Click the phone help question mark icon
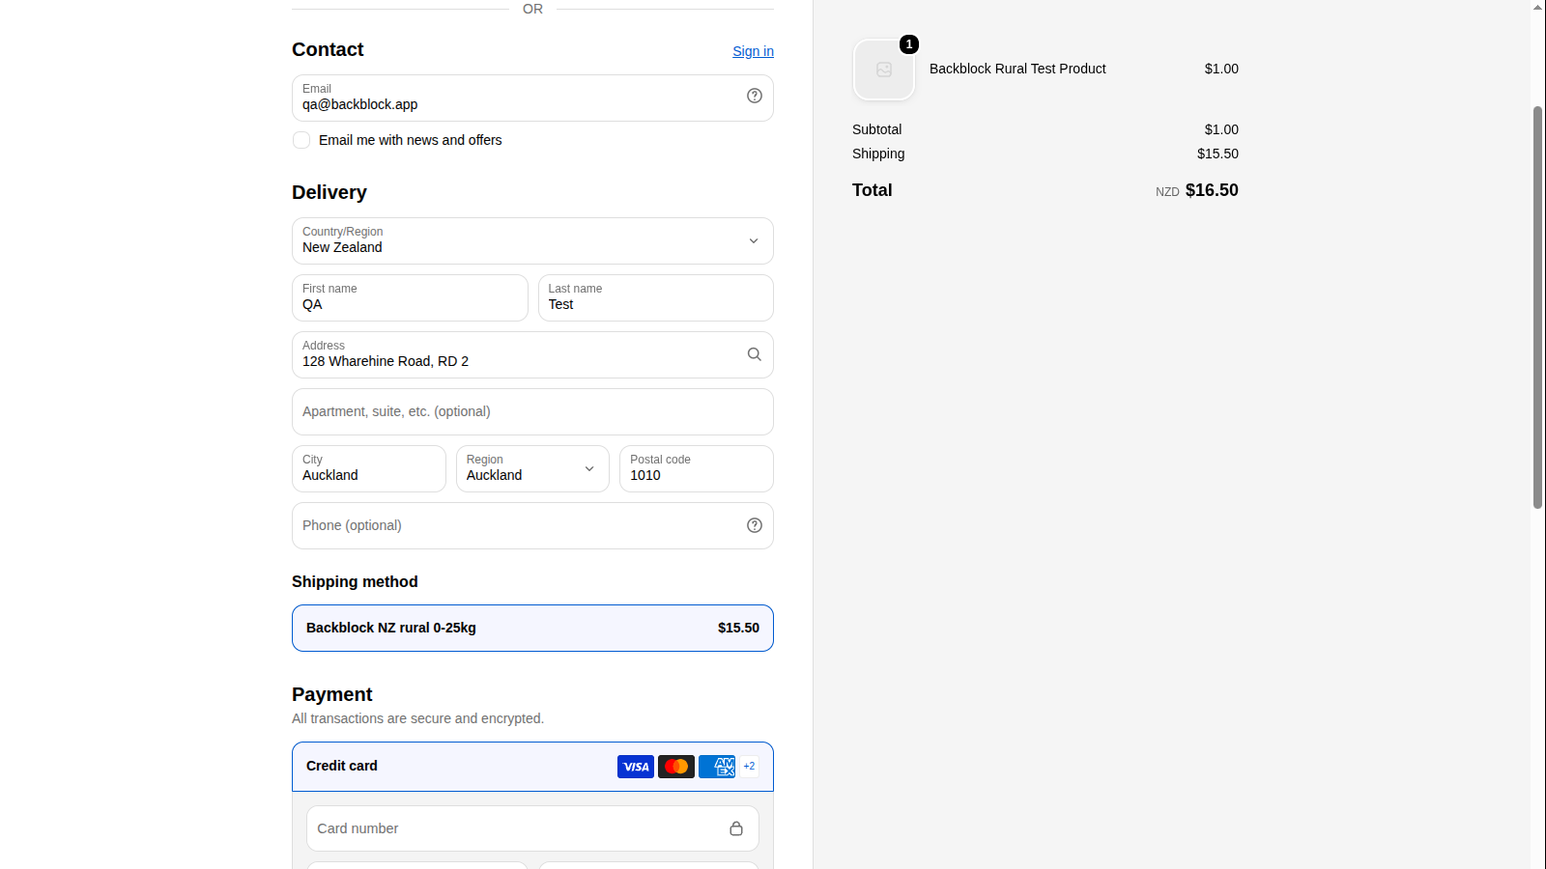The width and height of the screenshot is (1546, 869). tap(755, 525)
